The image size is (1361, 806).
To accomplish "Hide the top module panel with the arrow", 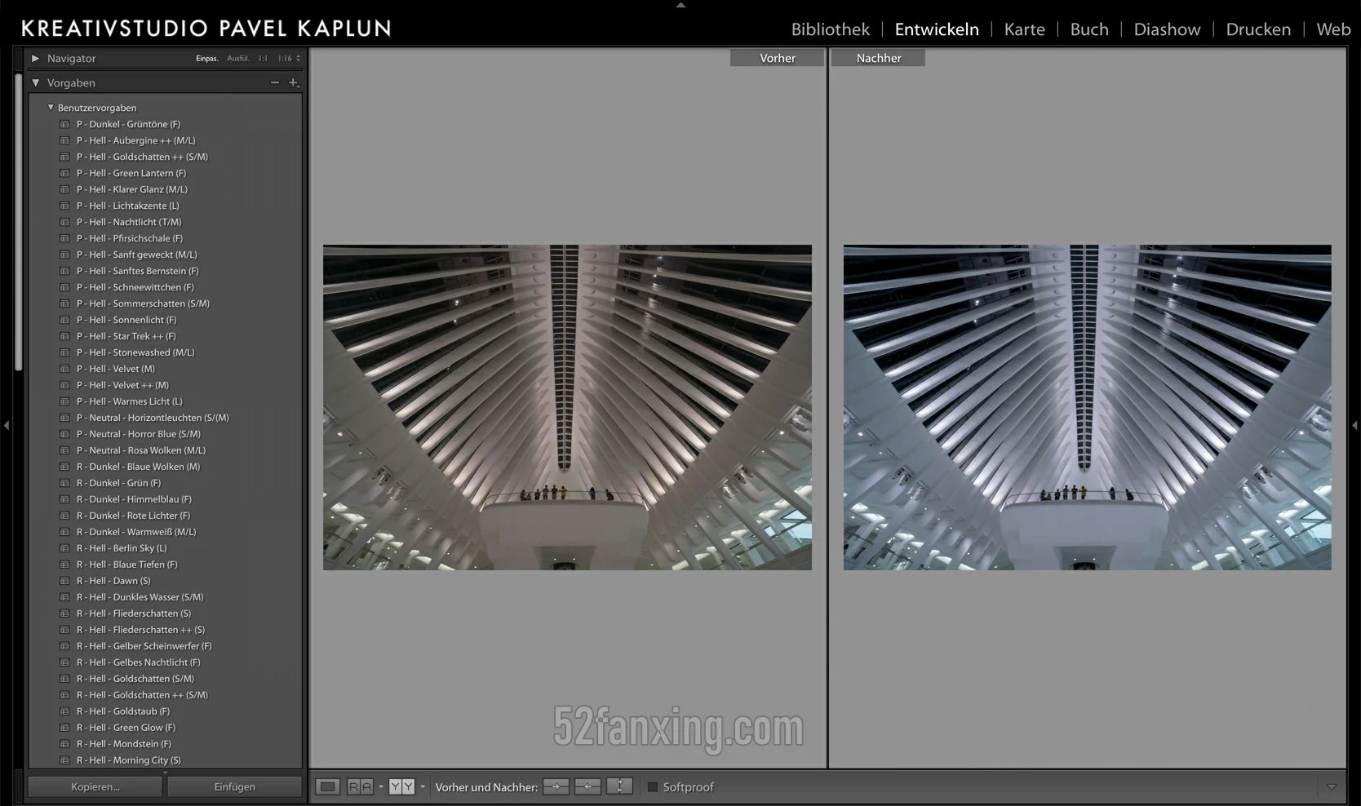I will [x=680, y=5].
